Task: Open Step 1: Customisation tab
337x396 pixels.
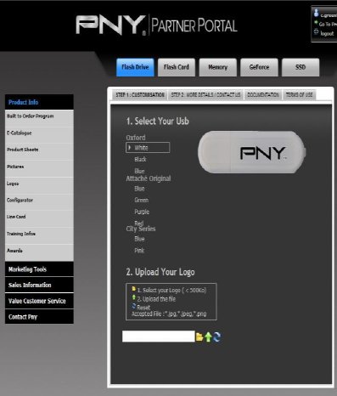Action: 140,95
